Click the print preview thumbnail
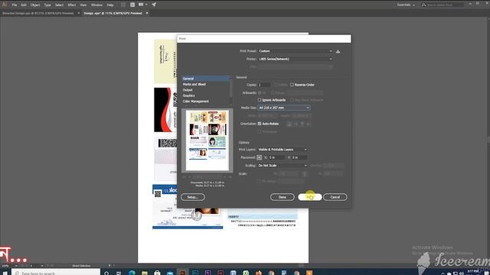 coord(207,141)
